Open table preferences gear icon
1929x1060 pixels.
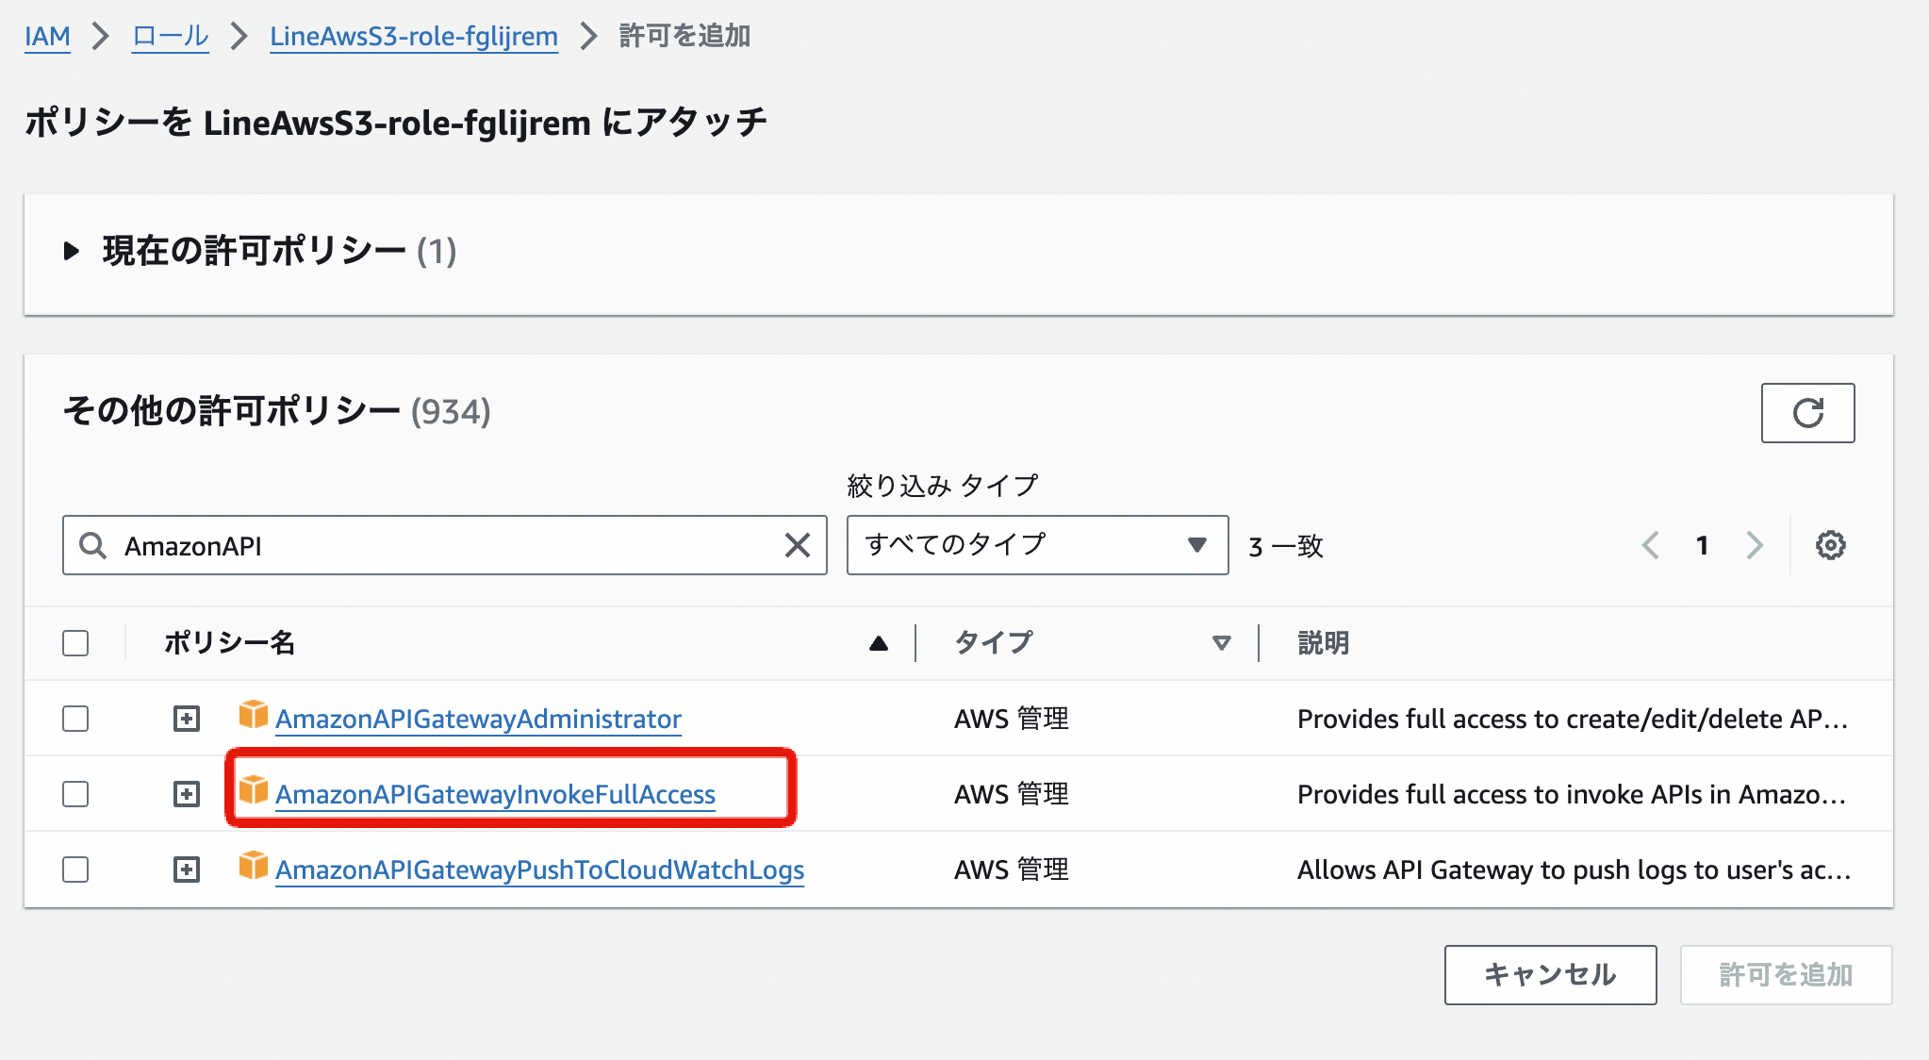tap(1830, 545)
